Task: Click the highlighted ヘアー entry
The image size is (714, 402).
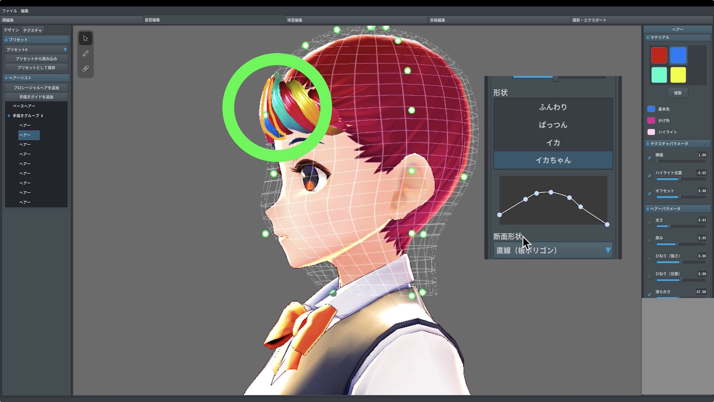Action: click(29, 135)
